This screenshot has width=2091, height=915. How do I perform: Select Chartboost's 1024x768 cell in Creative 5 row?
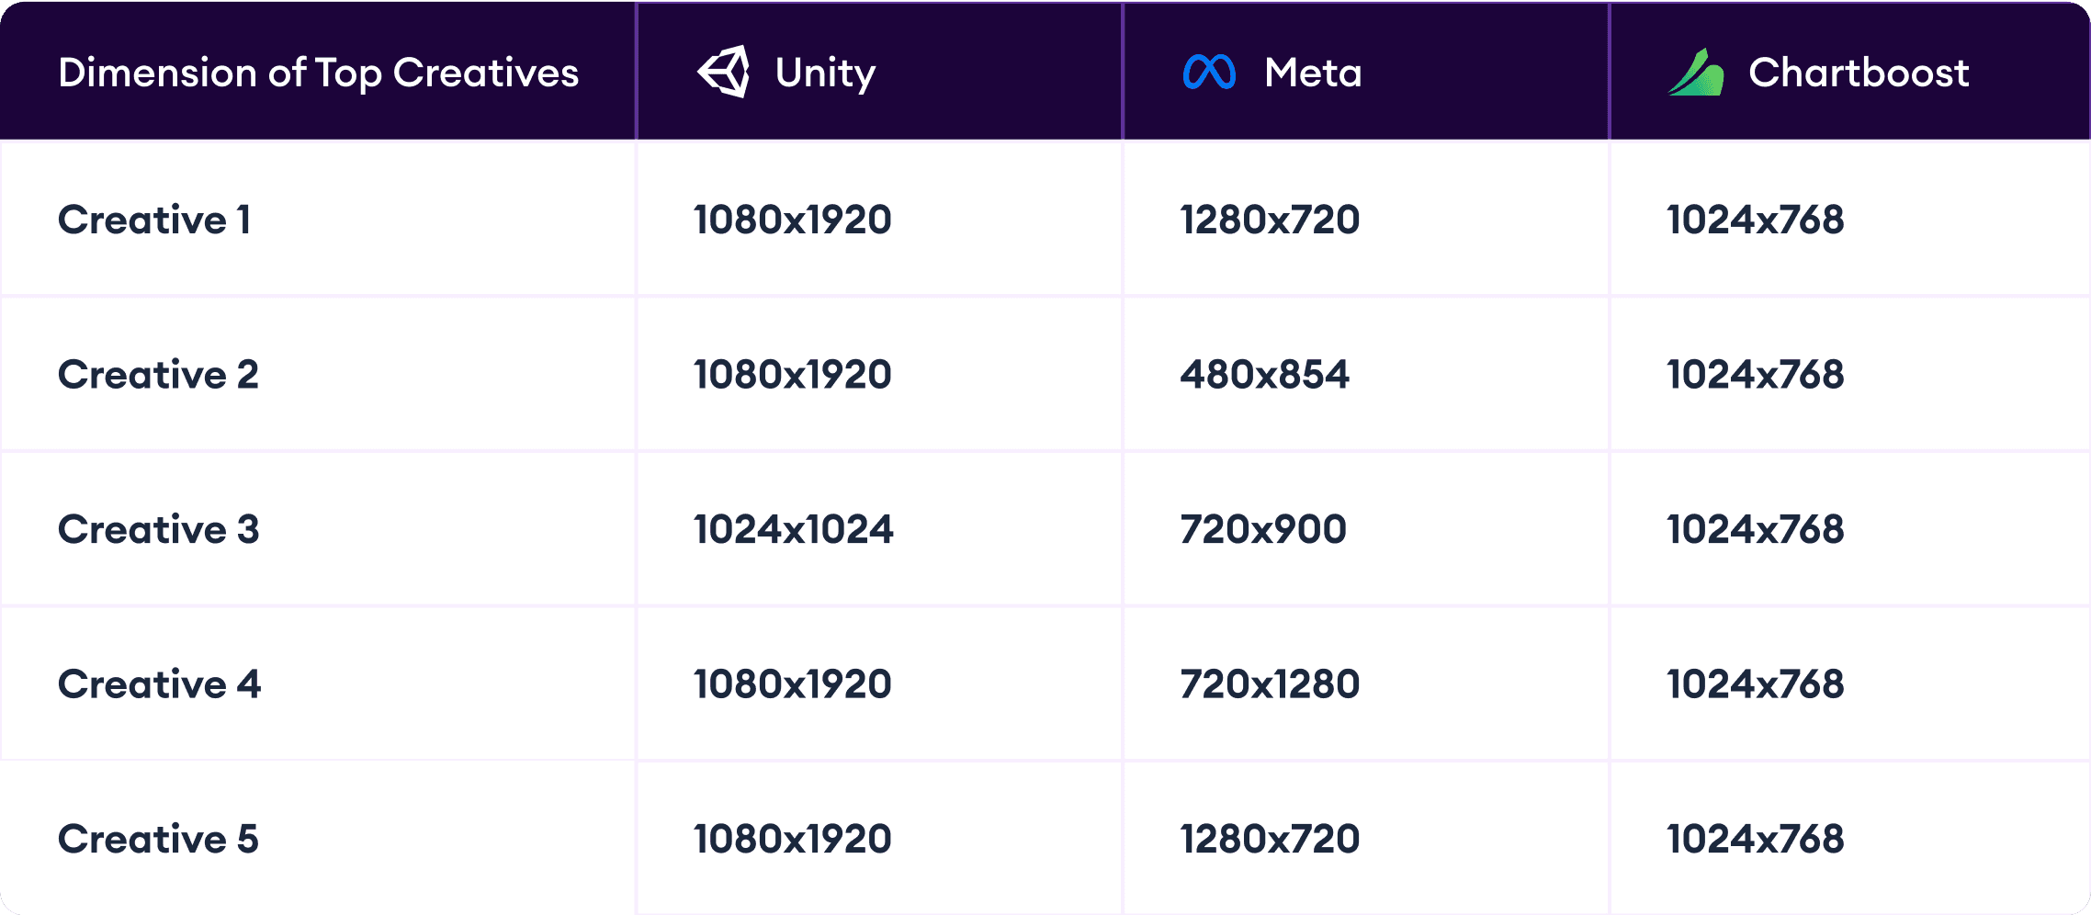pos(1755,839)
